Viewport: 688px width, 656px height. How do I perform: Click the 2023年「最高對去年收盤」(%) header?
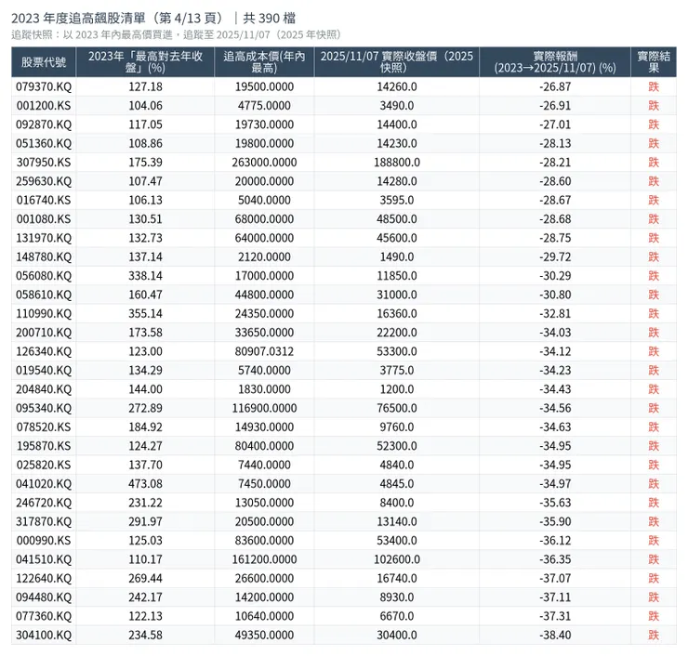click(x=145, y=62)
